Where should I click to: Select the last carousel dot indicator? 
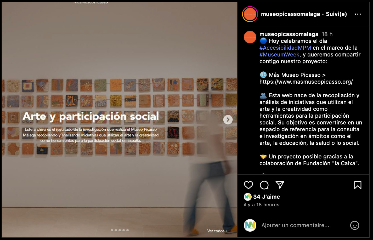click(x=127, y=230)
